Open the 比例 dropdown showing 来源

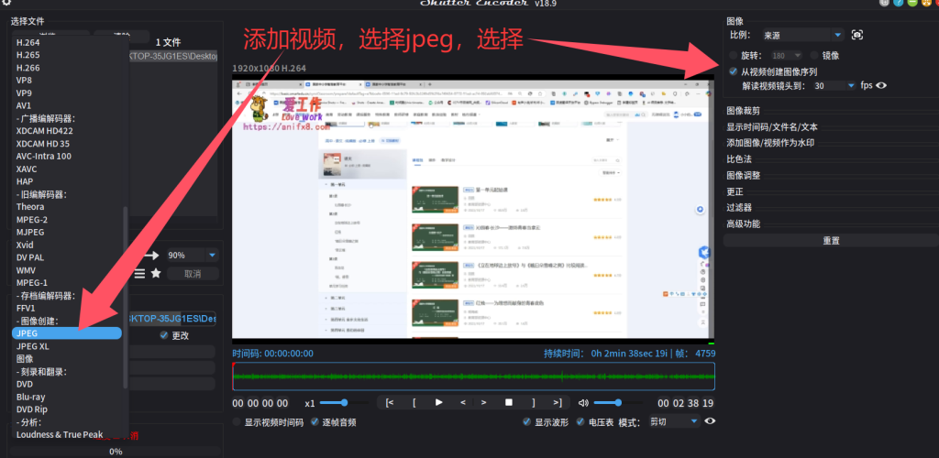803,36
